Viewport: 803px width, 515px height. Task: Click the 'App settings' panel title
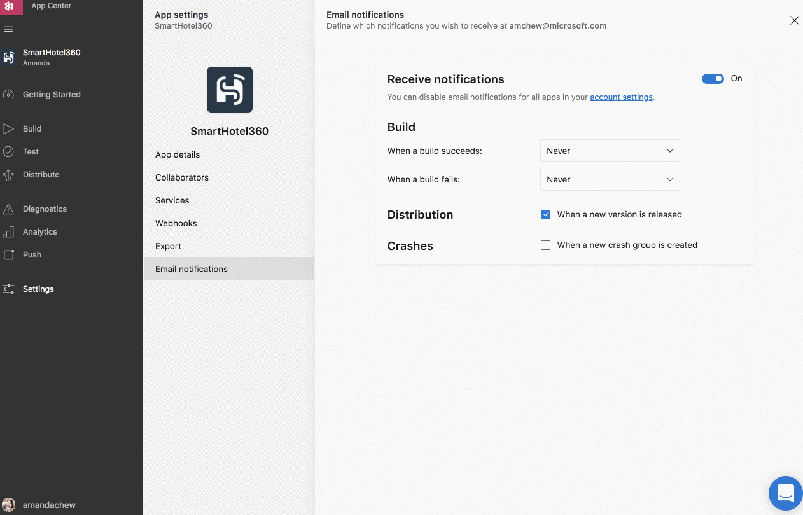[181, 15]
